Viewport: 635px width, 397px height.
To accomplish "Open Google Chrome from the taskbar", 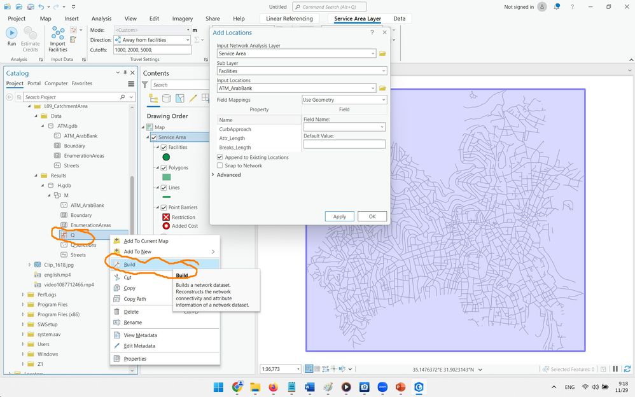I will point(237,387).
